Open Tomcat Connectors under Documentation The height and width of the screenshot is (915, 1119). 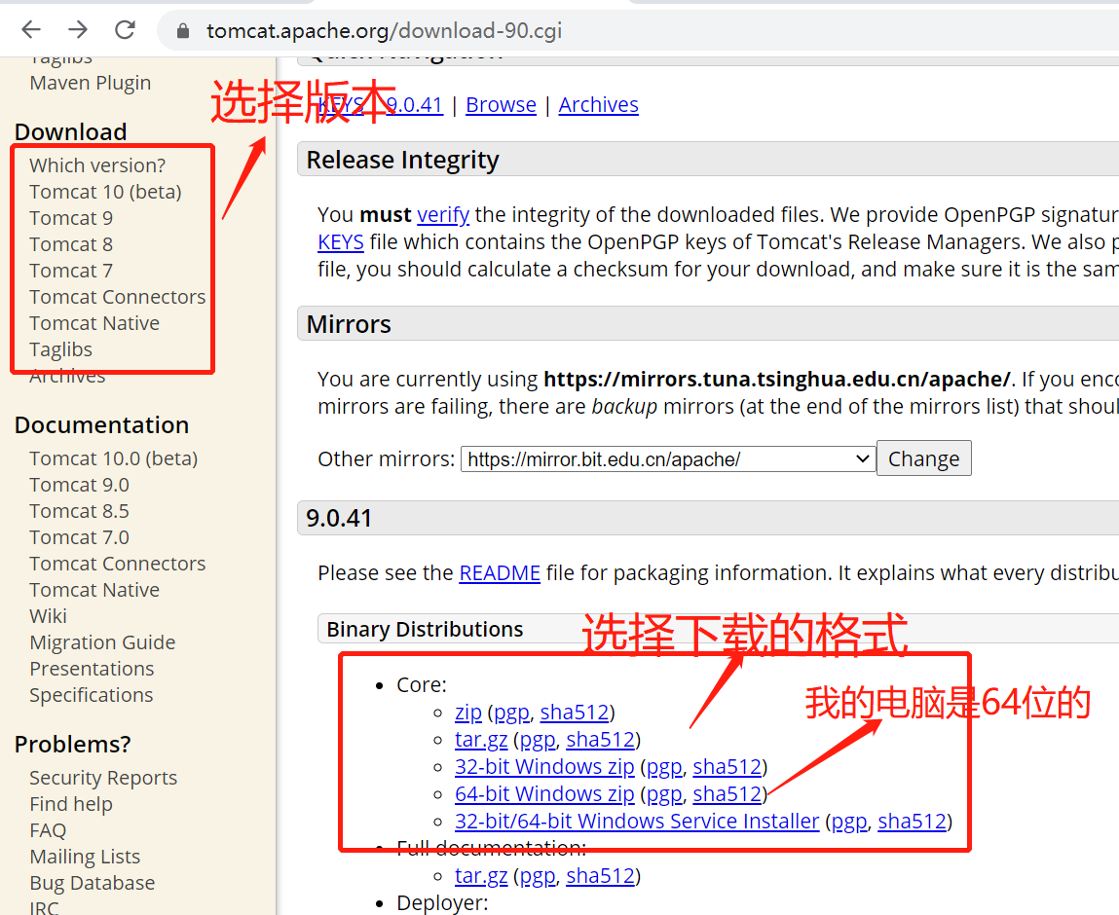pos(118,564)
